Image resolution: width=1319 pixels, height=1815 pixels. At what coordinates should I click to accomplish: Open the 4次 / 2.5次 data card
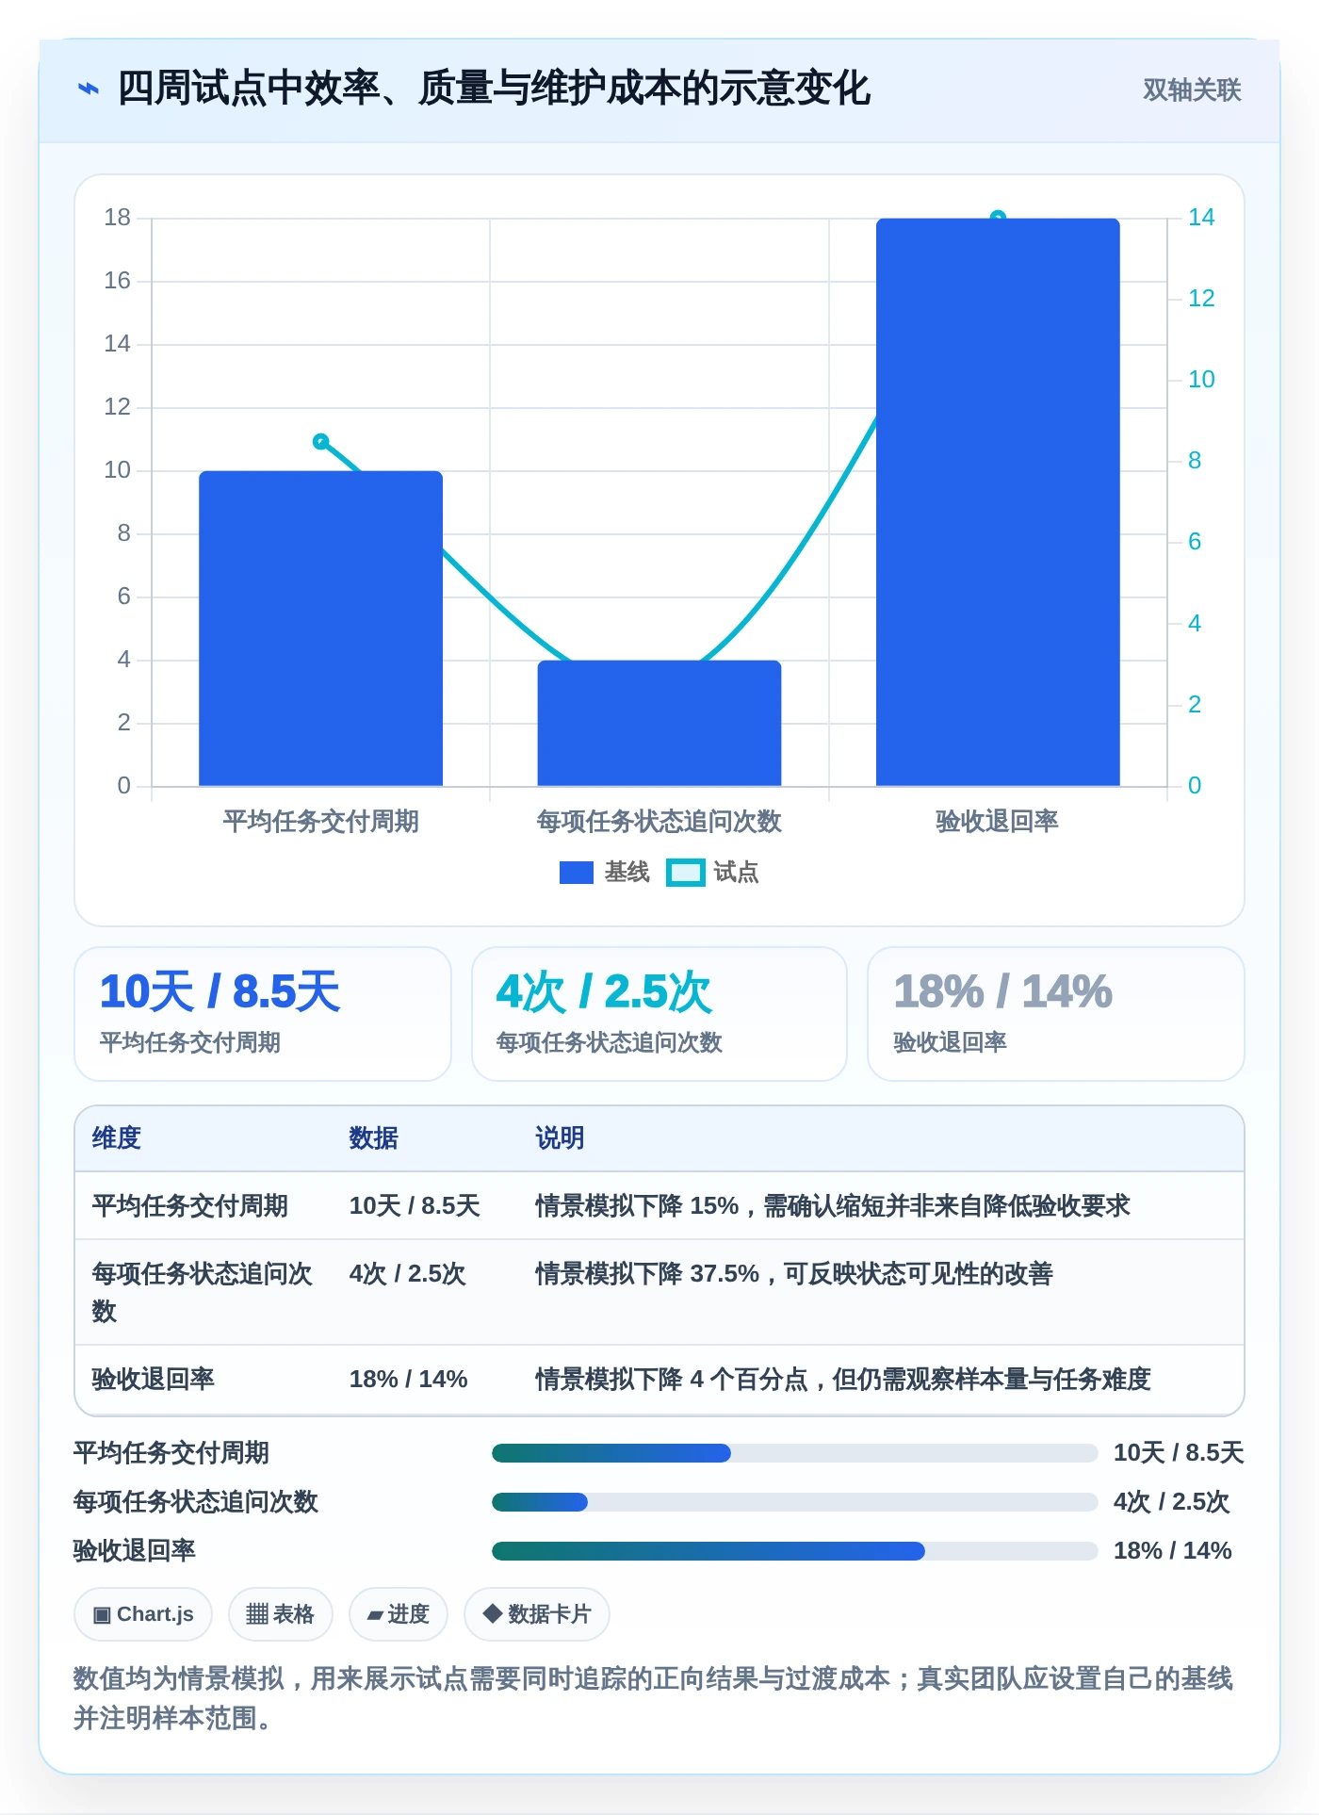coord(659,1014)
